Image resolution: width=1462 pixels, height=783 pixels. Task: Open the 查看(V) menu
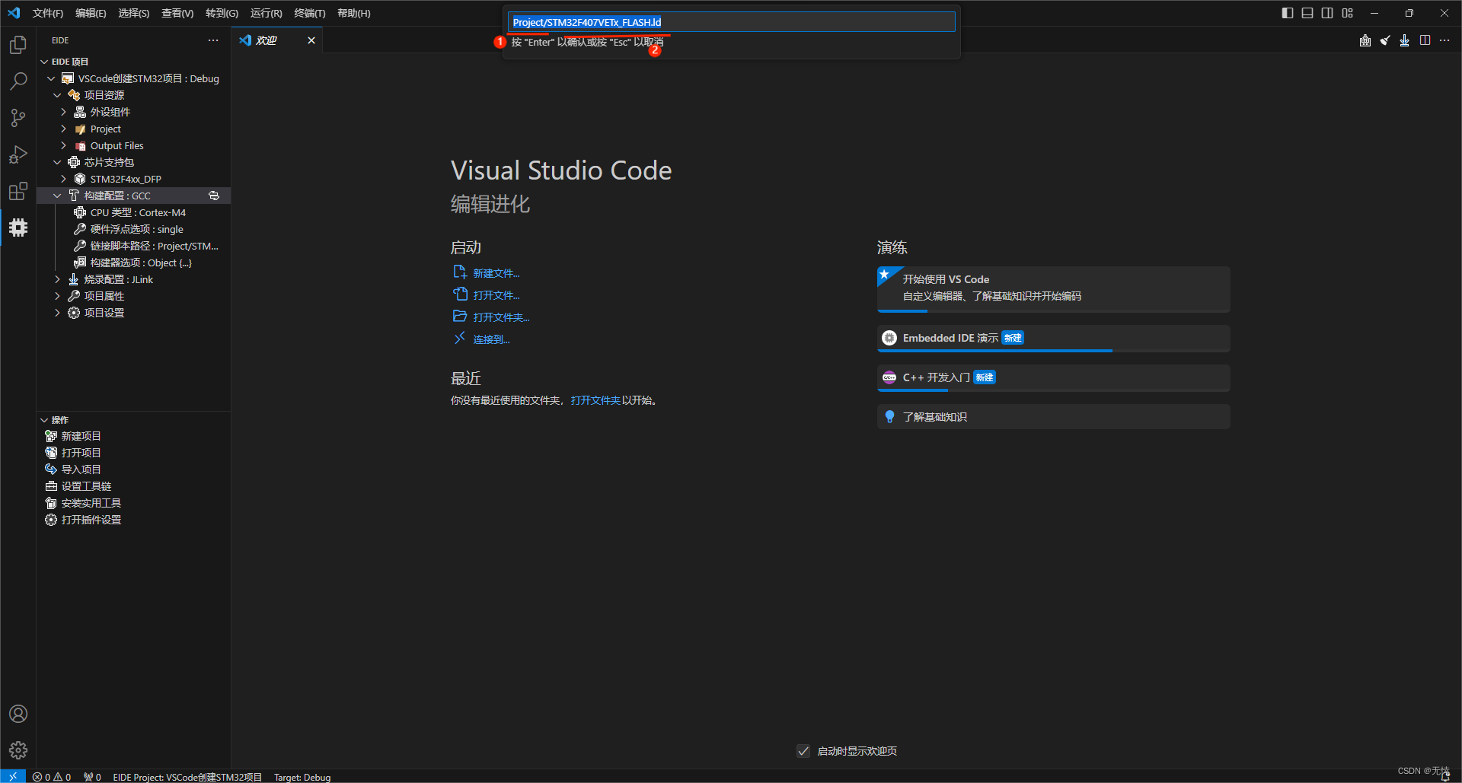click(x=177, y=13)
